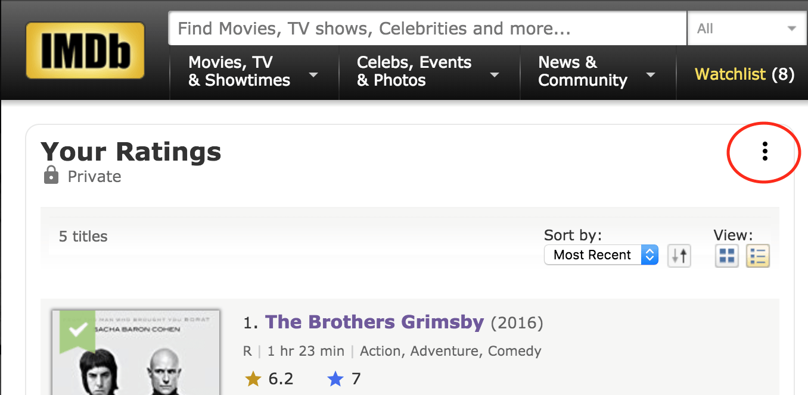
Task: Expand the News & Community menu
Action: 598,71
